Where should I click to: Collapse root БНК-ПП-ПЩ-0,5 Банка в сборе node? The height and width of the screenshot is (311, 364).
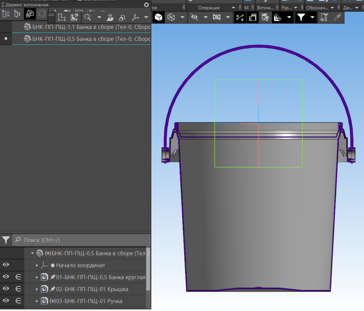32,253
